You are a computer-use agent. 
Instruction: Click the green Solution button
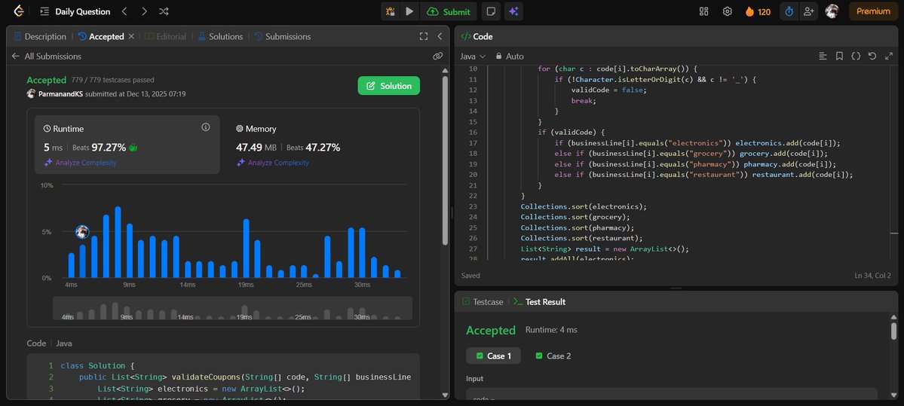pos(388,86)
